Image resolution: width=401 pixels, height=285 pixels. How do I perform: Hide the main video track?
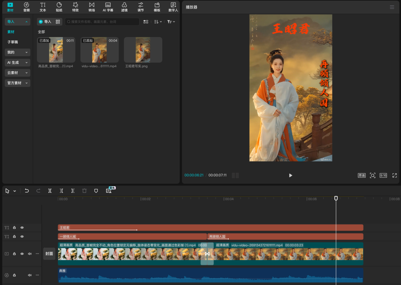pyautogui.click(x=22, y=254)
